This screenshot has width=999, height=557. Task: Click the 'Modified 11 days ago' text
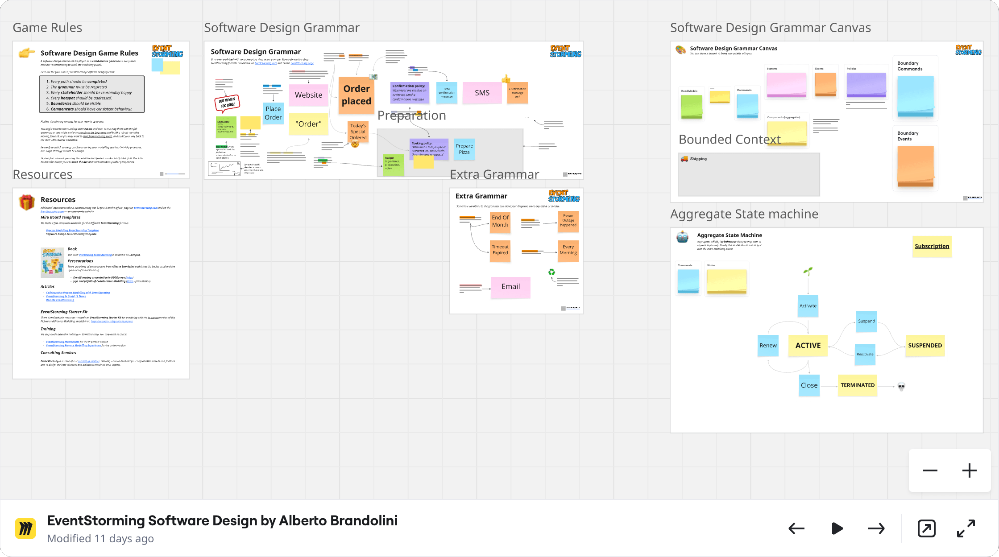pyautogui.click(x=100, y=539)
